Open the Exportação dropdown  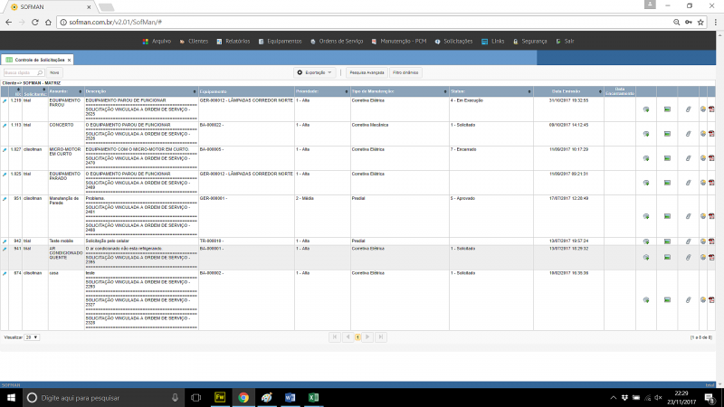pos(316,72)
